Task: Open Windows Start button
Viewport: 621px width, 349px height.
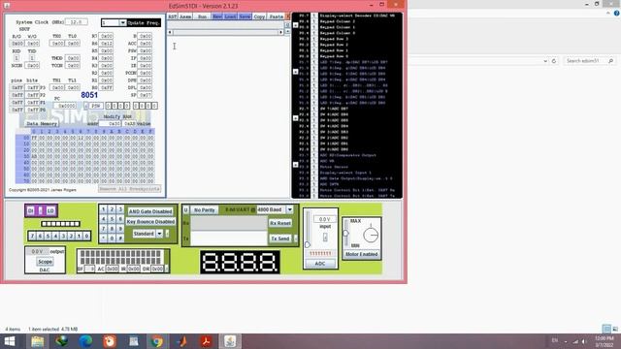Action: click(10, 341)
